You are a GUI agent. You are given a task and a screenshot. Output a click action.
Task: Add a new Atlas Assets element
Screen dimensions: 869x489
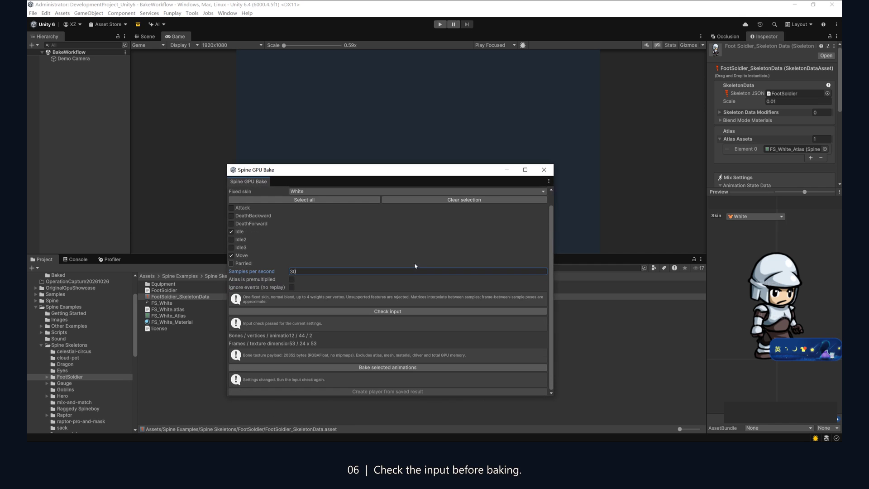coord(811,158)
